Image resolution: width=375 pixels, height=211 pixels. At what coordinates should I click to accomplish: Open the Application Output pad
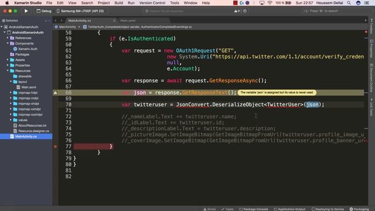[x=289, y=209]
